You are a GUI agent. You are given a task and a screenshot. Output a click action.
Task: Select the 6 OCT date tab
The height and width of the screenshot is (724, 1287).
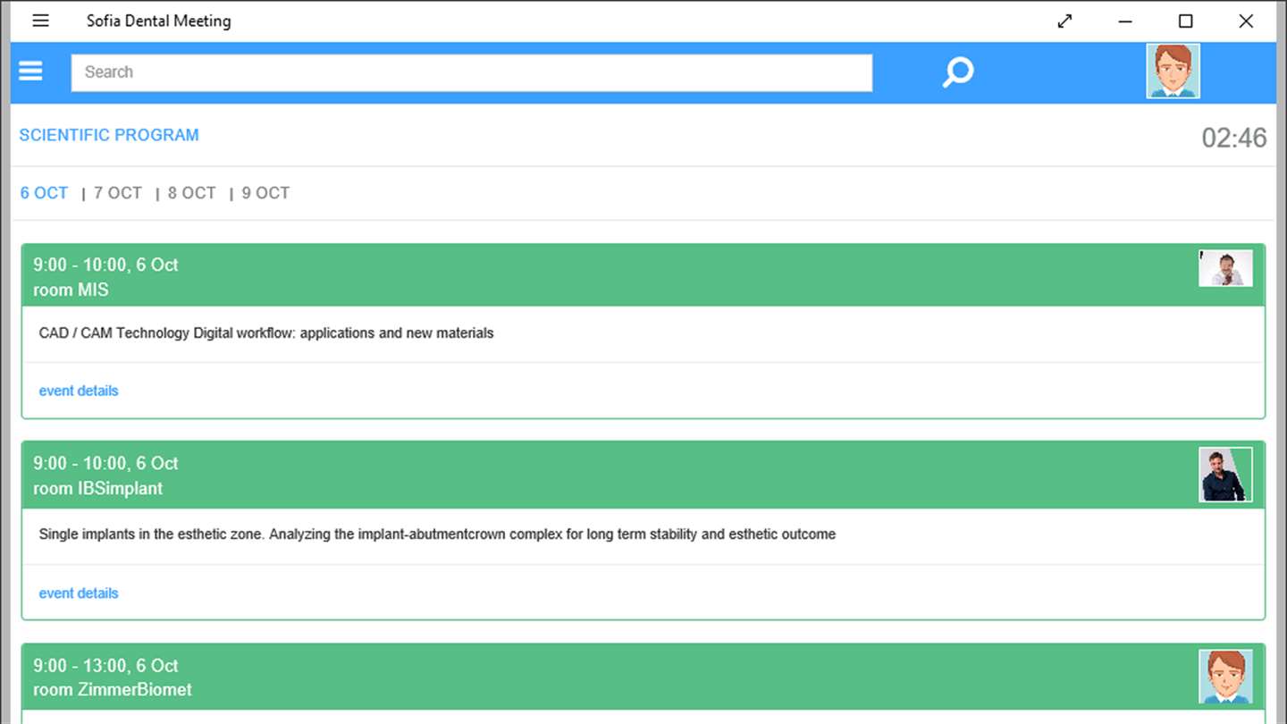(44, 193)
